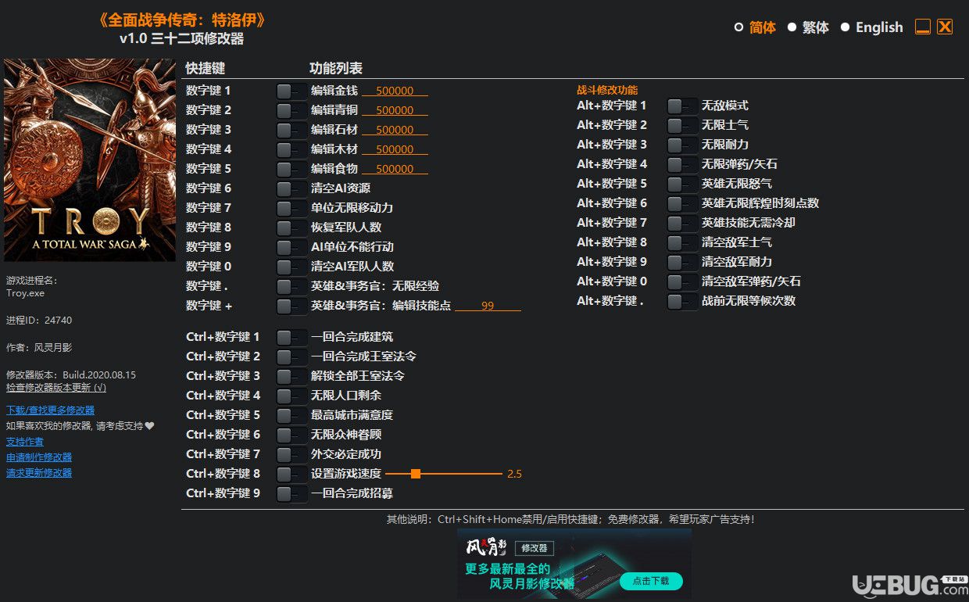Toggle 英雄无限怒气 switch
The height and width of the screenshot is (602, 969).
pos(682,184)
